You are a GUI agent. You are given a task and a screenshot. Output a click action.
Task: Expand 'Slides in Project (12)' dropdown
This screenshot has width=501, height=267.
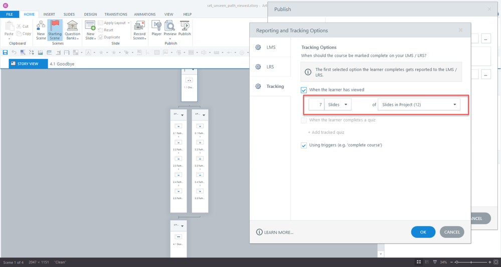419,104
